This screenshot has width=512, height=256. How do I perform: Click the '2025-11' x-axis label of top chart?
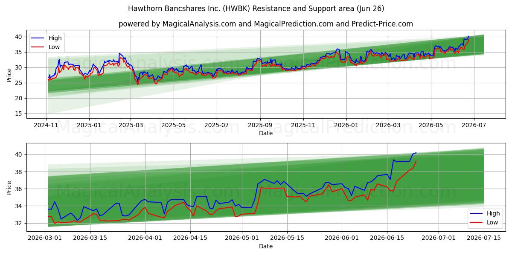coord(303,126)
